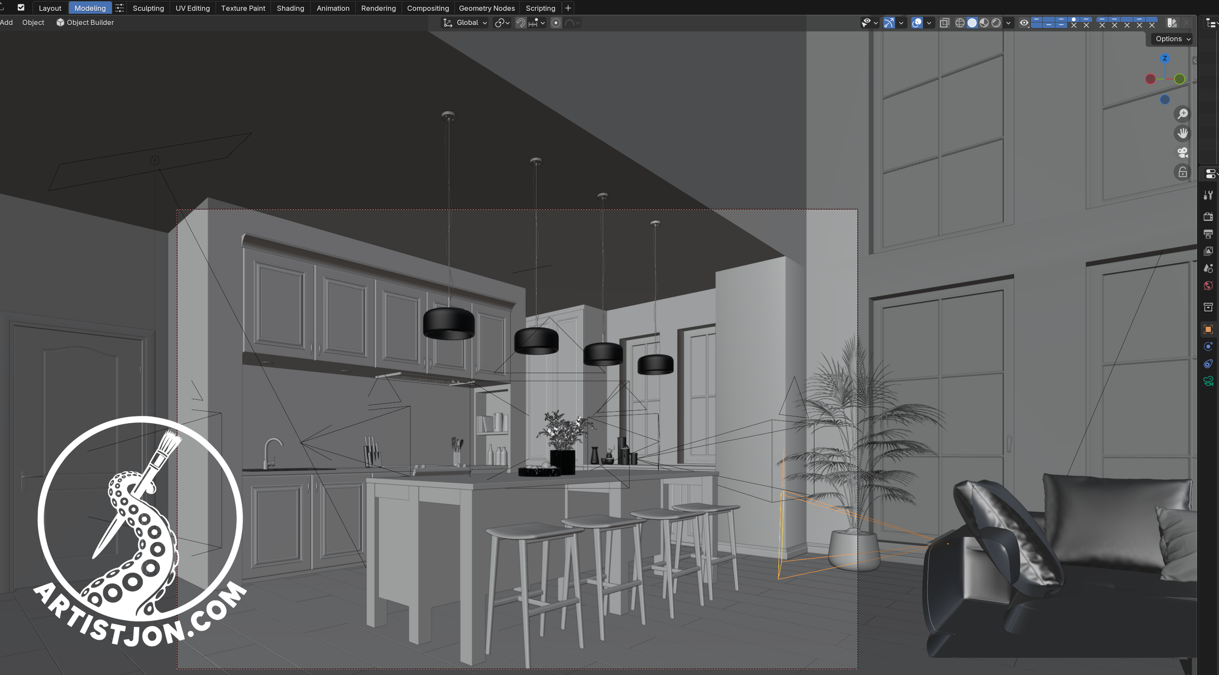Switch to Wireframe viewport shading

[960, 23]
